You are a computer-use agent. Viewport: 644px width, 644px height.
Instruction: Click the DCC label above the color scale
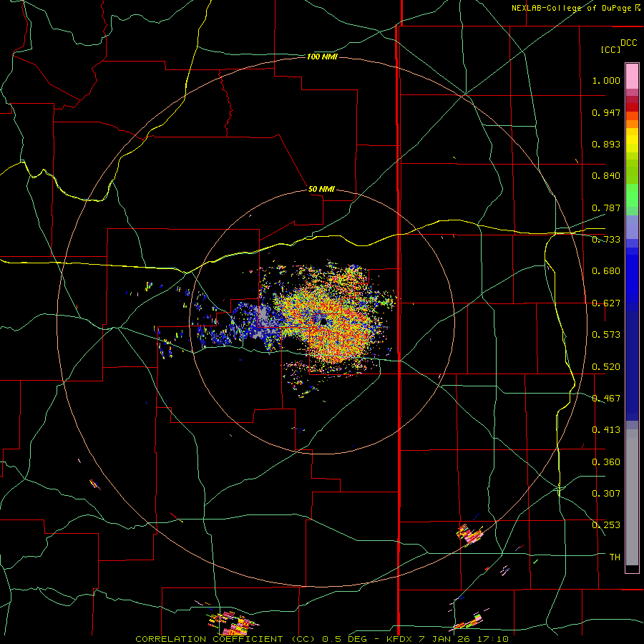click(629, 43)
